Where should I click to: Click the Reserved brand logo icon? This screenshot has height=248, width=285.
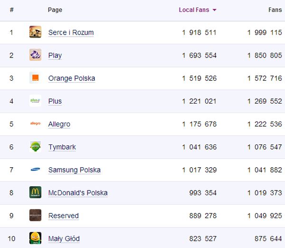[x=35, y=215]
